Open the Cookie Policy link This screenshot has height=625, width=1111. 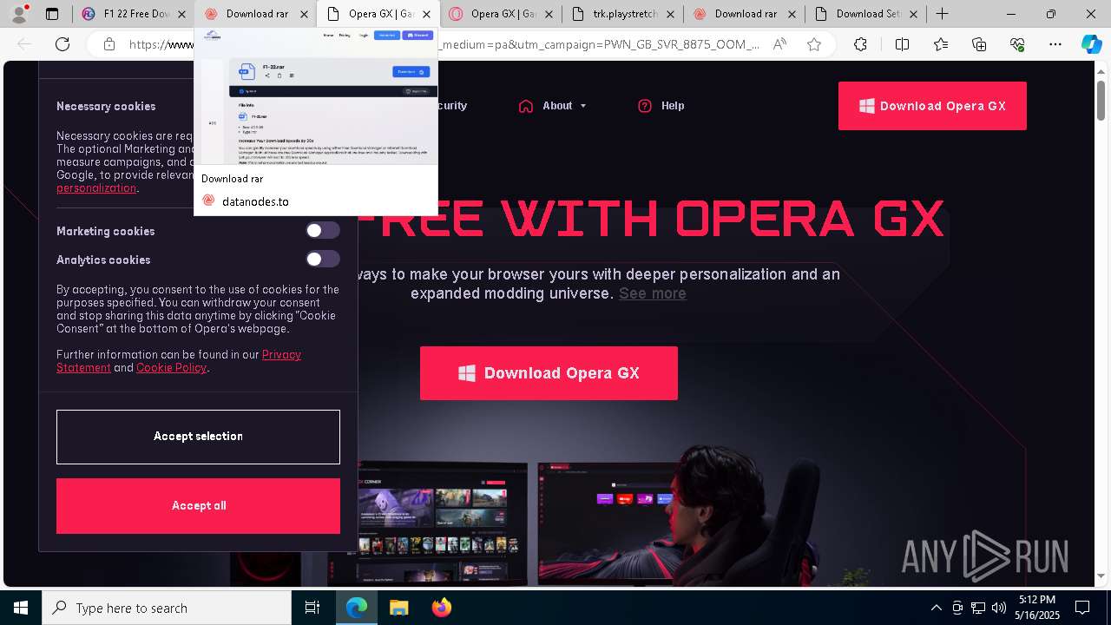171,367
